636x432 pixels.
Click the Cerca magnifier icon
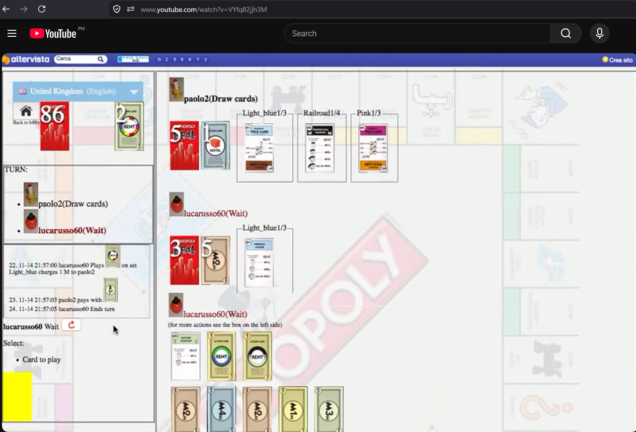click(x=101, y=59)
